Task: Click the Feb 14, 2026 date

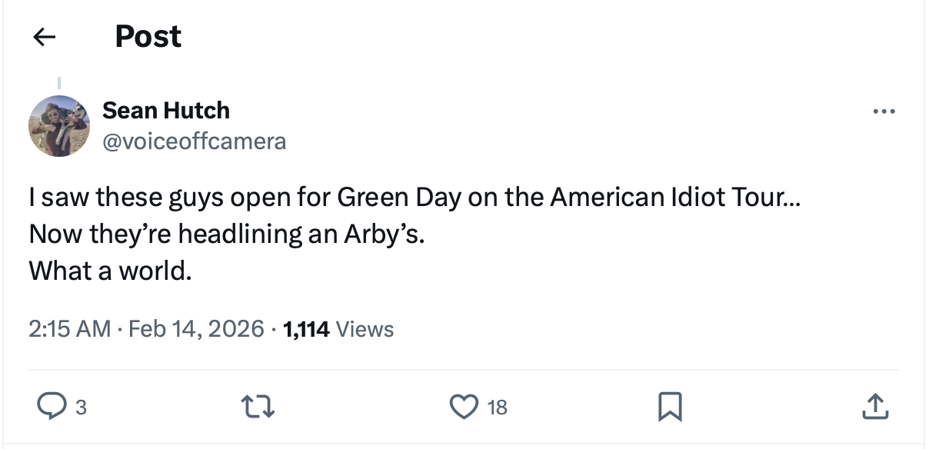Action: click(x=196, y=329)
